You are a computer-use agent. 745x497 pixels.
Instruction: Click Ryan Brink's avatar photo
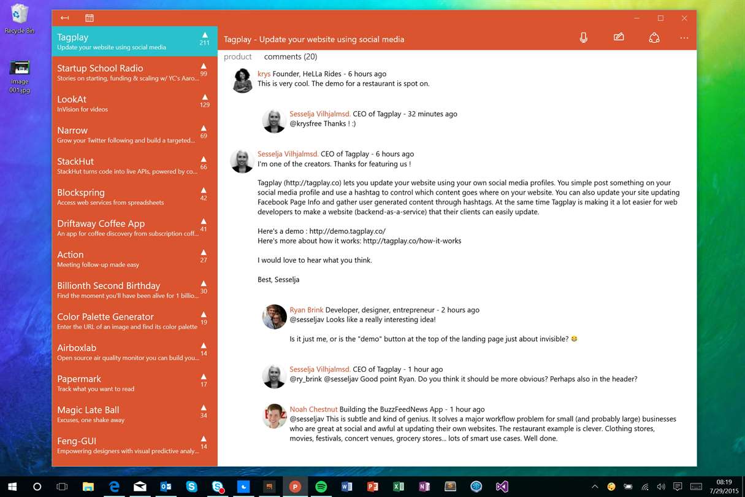click(274, 317)
